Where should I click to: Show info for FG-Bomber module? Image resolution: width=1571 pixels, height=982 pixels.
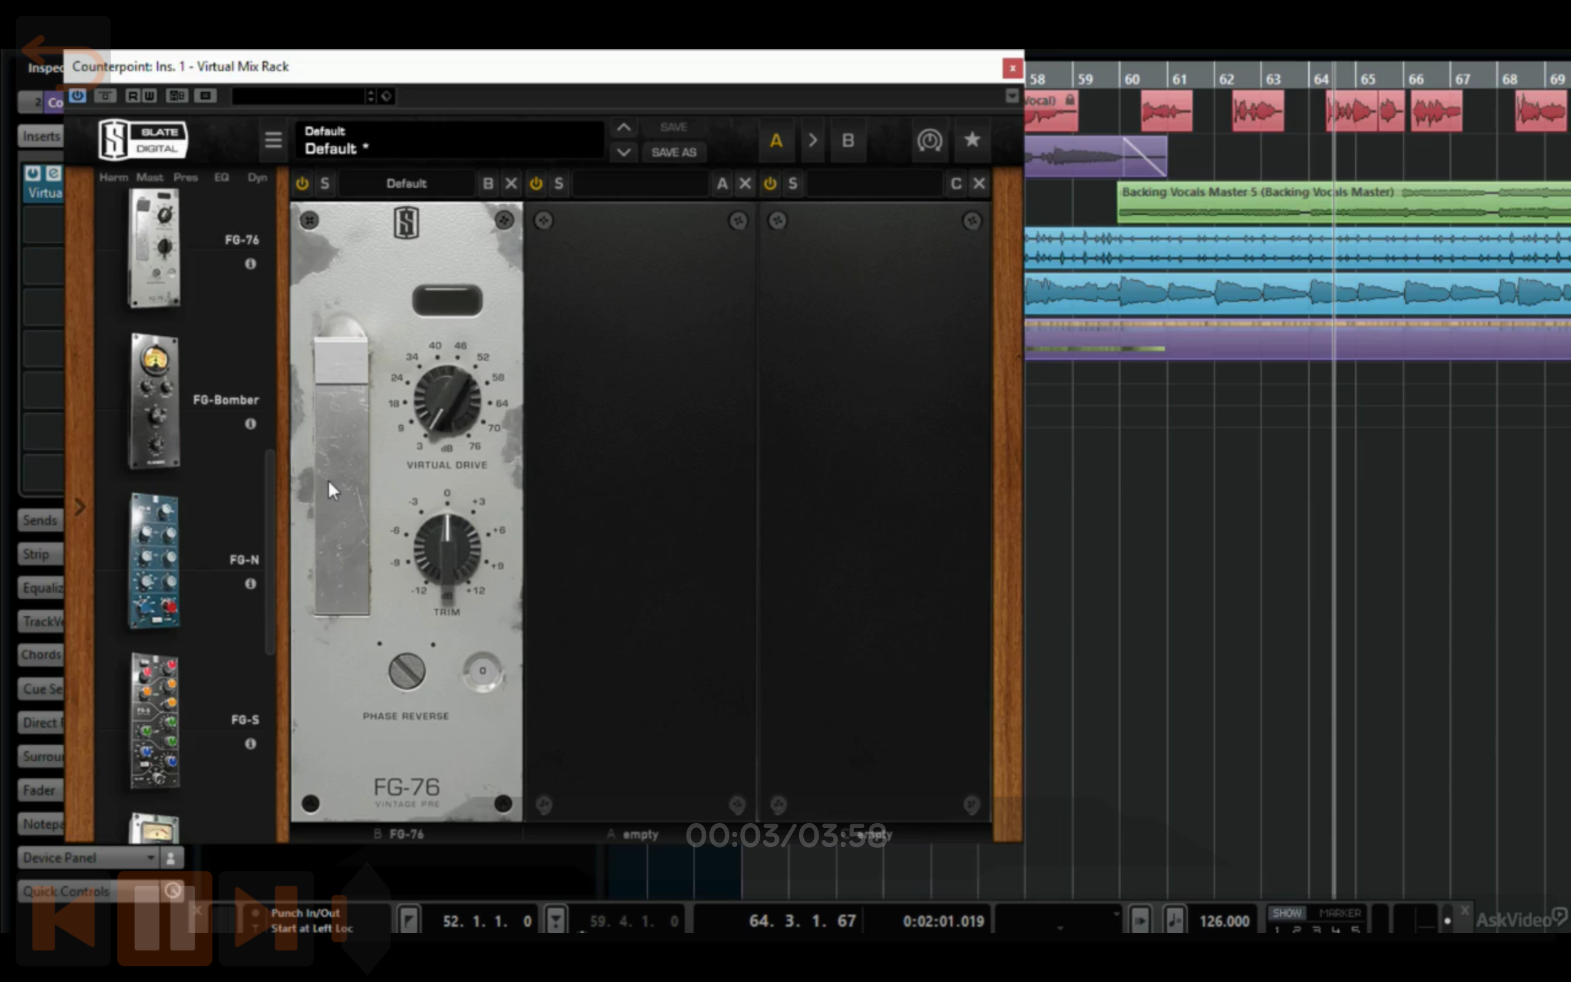pos(250,424)
